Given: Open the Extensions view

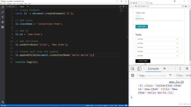Looking at the screenshot, I should pos(3,27).
